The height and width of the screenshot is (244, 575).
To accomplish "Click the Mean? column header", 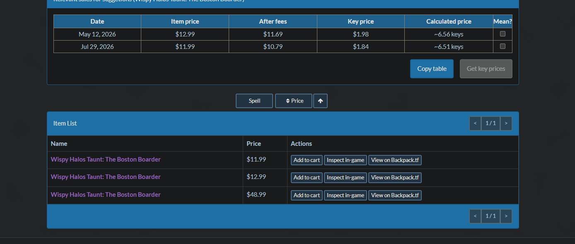I will pyautogui.click(x=503, y=22).
